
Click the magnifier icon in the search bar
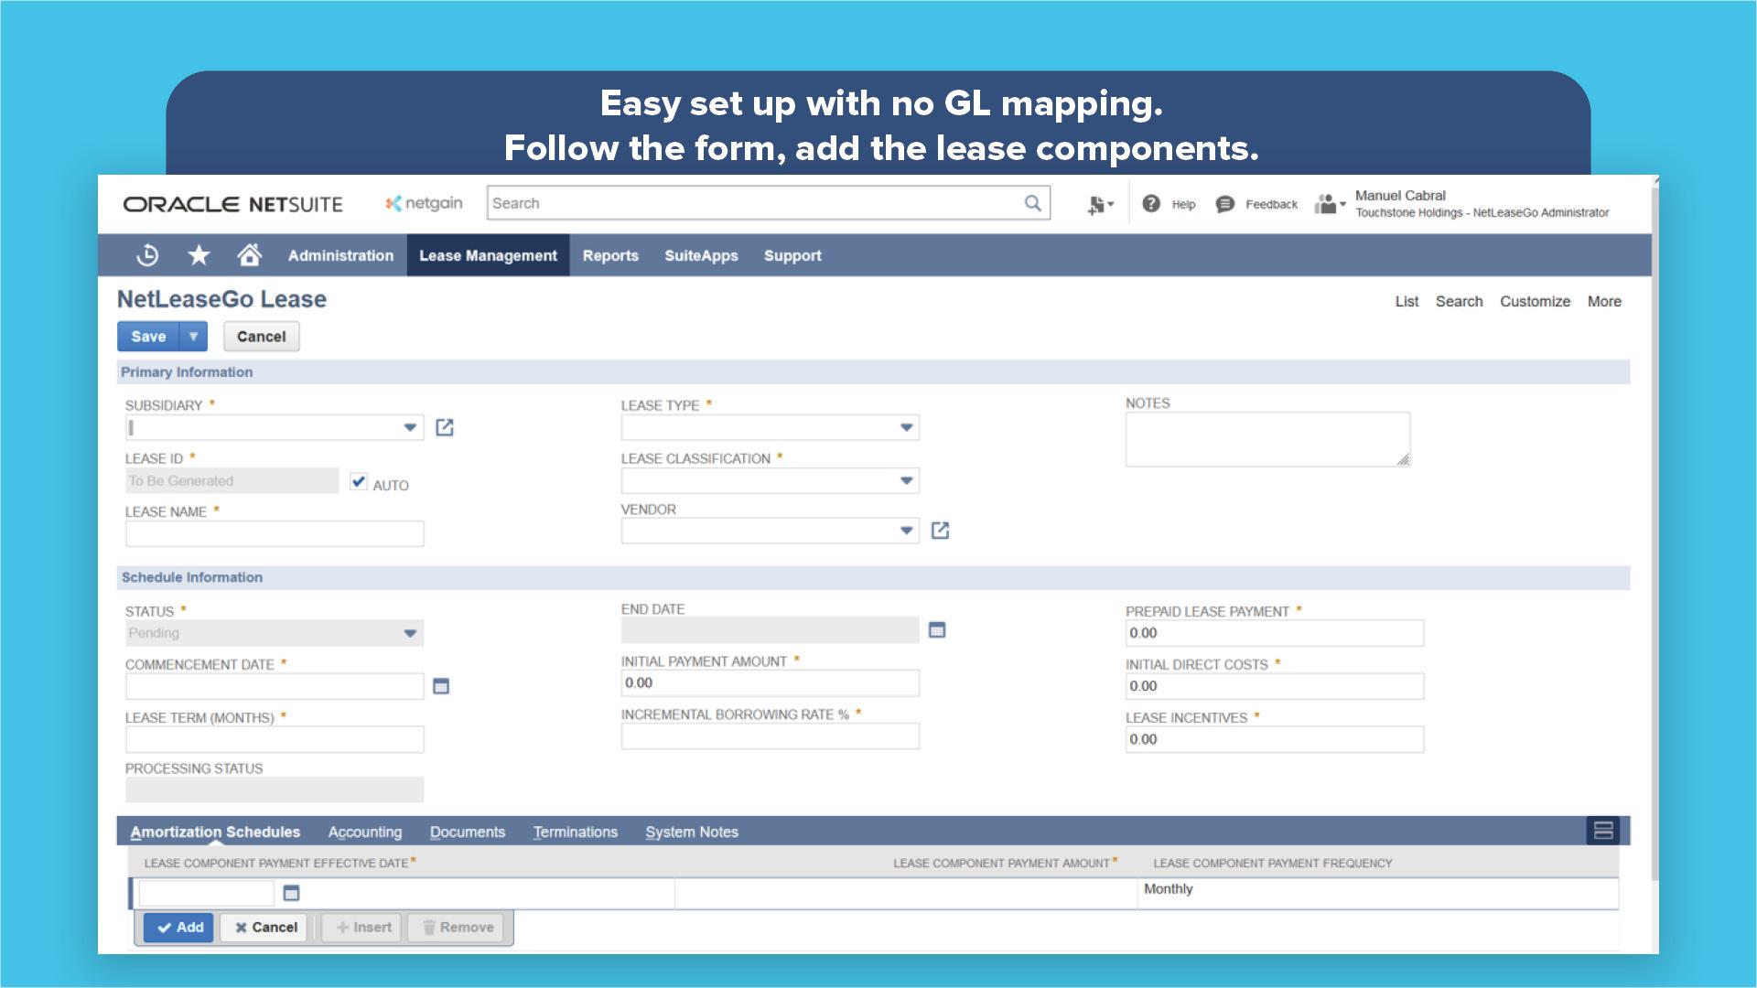click(1032, 203)
